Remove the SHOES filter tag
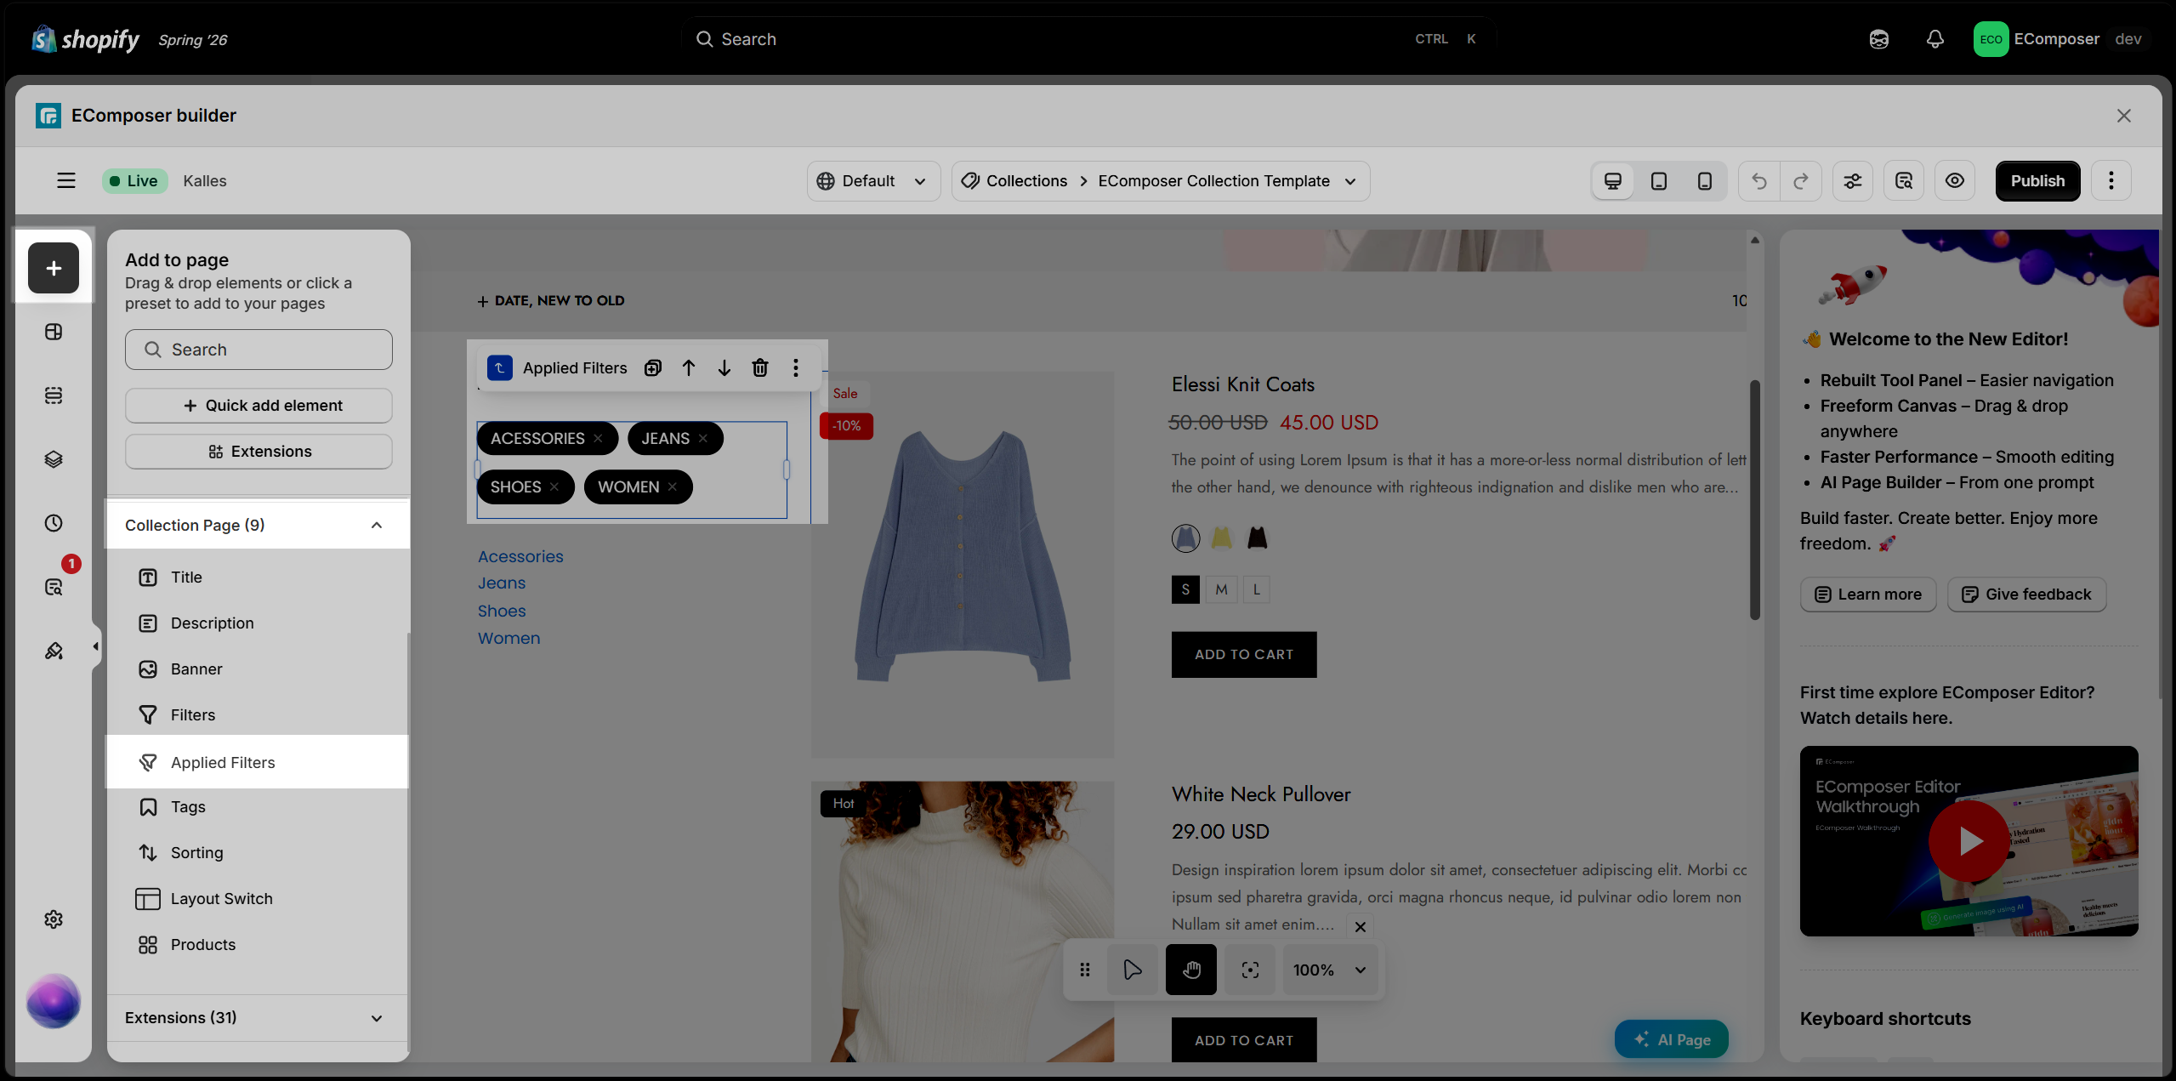The height and width of the screenshot is (1081, 2176). point(554,486)
